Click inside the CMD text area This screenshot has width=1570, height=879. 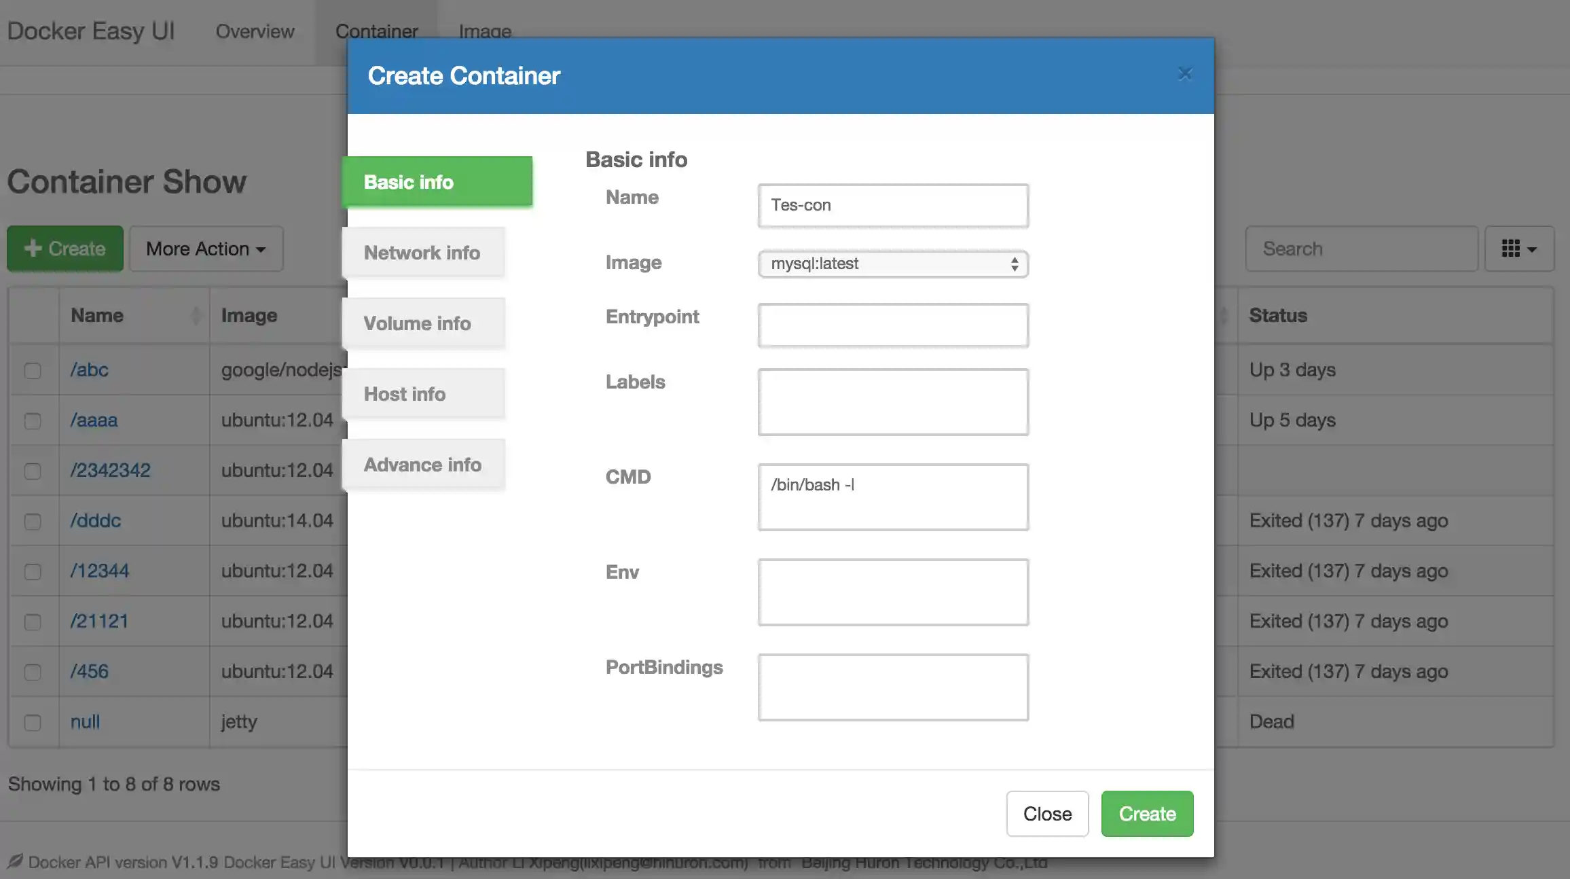pos(892,497)
